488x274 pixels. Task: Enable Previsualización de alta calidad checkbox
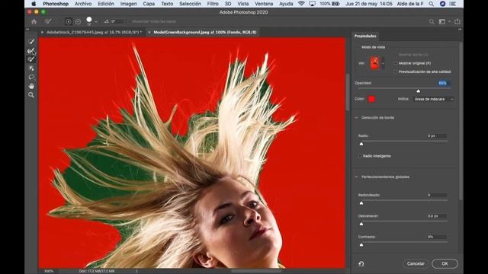[x=396, y=72]
